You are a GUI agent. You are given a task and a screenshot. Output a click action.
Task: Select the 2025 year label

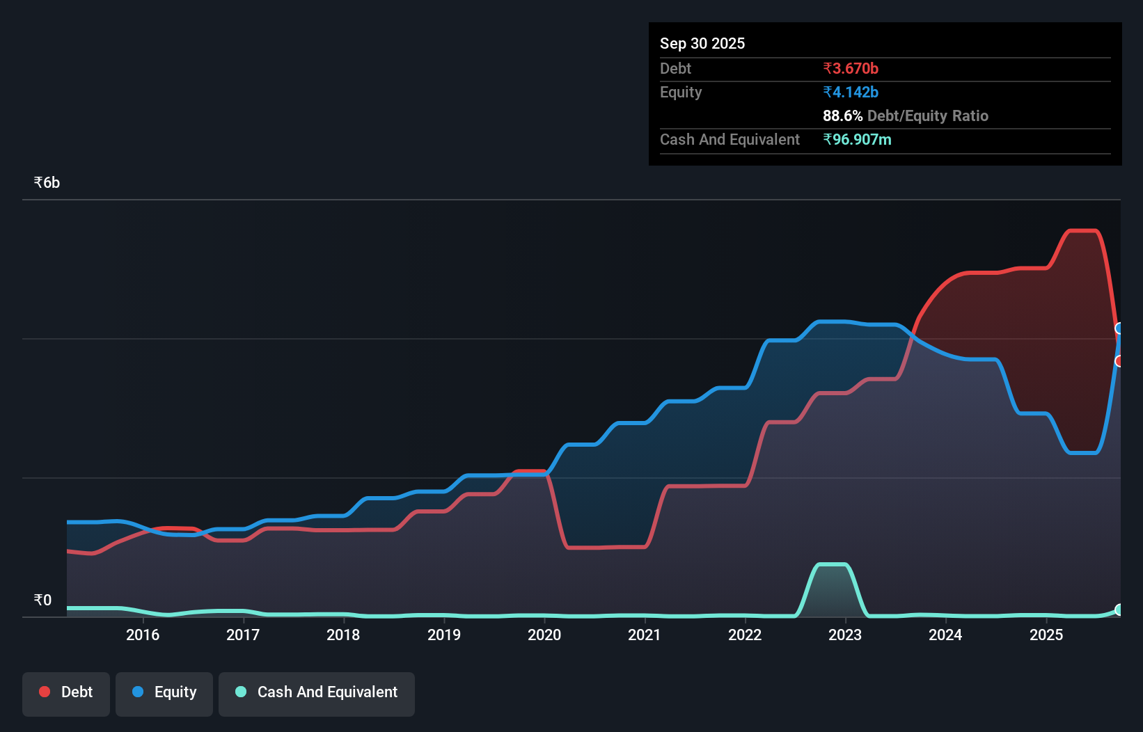(x=1047, y=635)
